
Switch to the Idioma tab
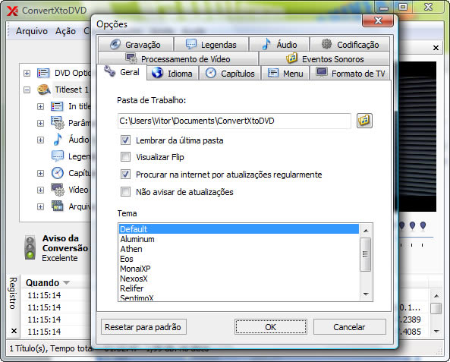pyautogui.click(x=172, y=73)
